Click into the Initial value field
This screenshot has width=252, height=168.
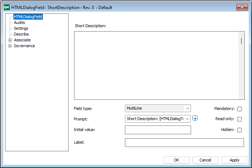[158, 130]
